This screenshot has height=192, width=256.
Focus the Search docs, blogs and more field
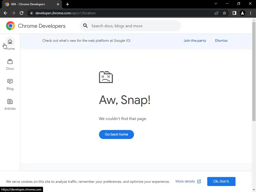[130, 26]
